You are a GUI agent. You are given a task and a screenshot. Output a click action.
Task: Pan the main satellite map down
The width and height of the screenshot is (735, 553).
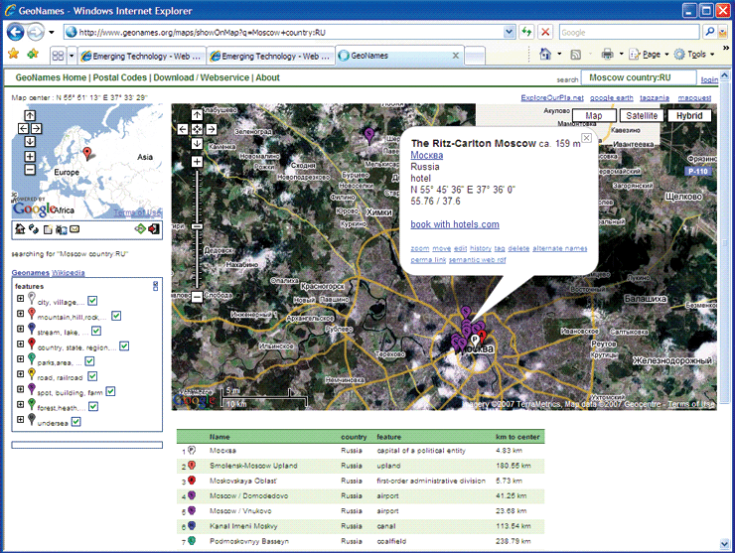(197, 143)
